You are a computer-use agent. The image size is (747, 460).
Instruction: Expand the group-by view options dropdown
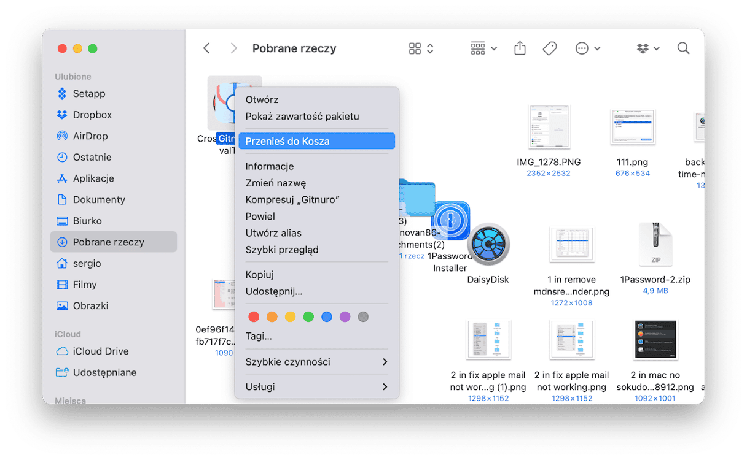(483, 48)
